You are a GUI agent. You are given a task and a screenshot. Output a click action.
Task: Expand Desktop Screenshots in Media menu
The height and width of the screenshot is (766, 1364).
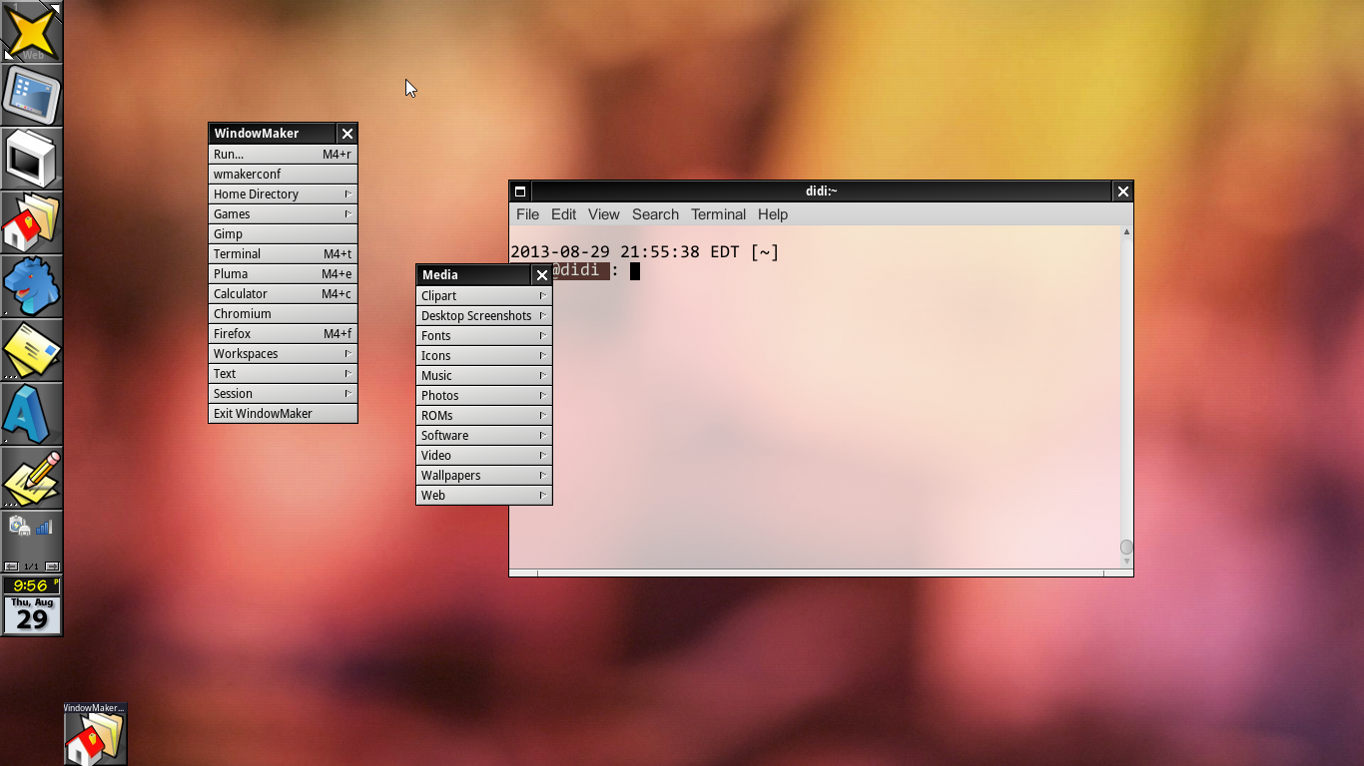(x=484, y=316)
